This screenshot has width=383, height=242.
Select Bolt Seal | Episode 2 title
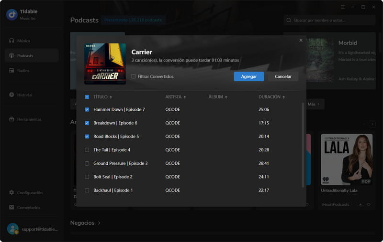tap(113, 177)
